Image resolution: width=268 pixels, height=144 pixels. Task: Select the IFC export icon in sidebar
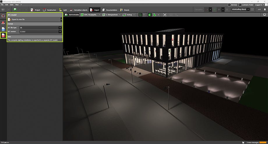pyautogui.click(x=3, y=36)
